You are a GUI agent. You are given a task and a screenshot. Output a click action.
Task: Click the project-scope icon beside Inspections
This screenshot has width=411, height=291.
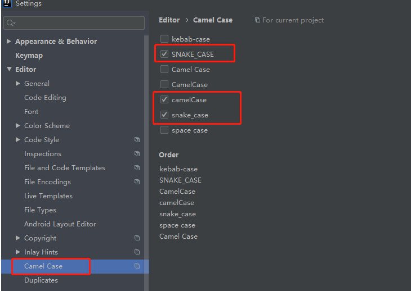point(137,154)
